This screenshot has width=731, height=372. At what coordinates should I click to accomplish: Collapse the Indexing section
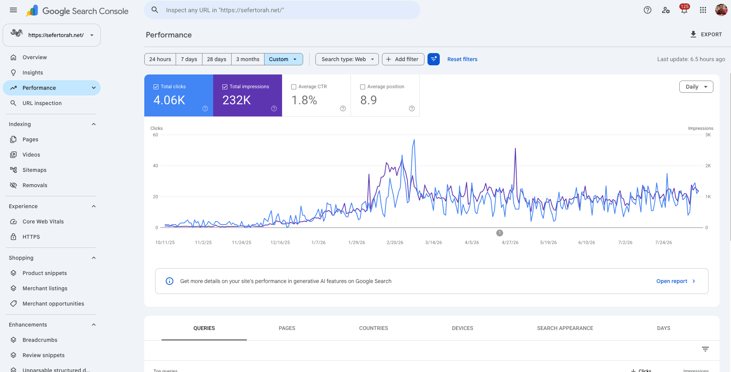pos(94,124)
